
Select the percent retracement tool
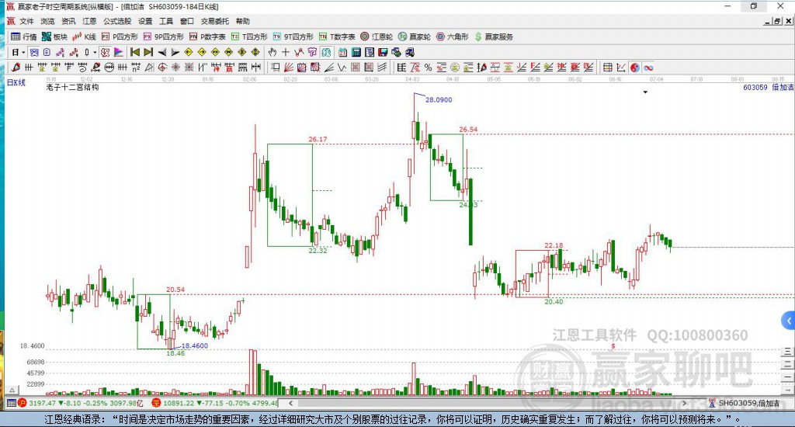429,68
